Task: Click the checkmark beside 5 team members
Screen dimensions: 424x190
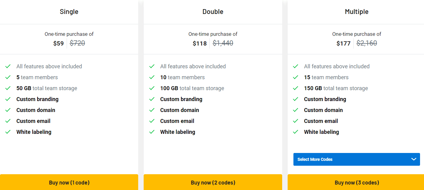Action: point(8,77)
